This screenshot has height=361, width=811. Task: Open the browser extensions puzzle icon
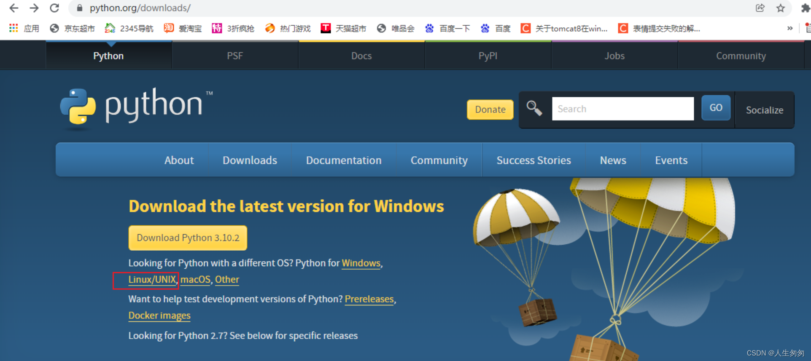coord(805,8)
